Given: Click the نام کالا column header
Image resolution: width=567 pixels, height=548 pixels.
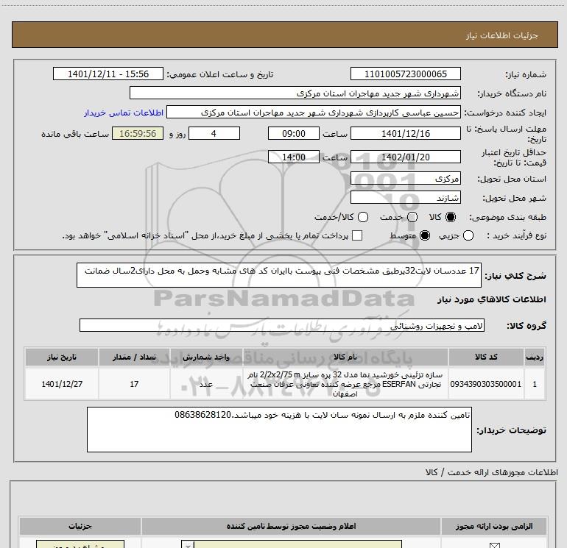Looking at the screenshot, I should (345, 357).
